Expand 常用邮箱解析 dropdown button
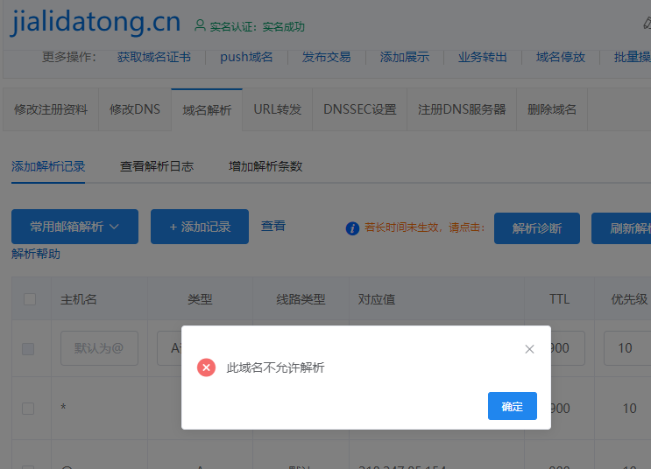This screenshot has width=651, height=469. click(x=74, y=227)
